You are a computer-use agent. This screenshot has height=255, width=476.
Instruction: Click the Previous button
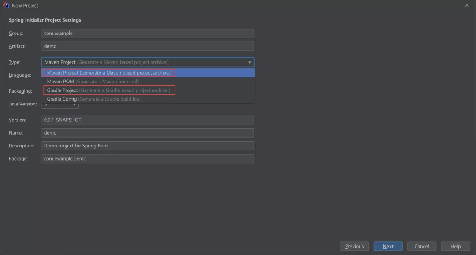point(354,246)
